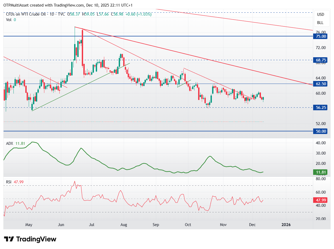Click the blue 50.00 price label
This screenshot has width=334, height=249.
pyautogui.click(x=320, y=131)
